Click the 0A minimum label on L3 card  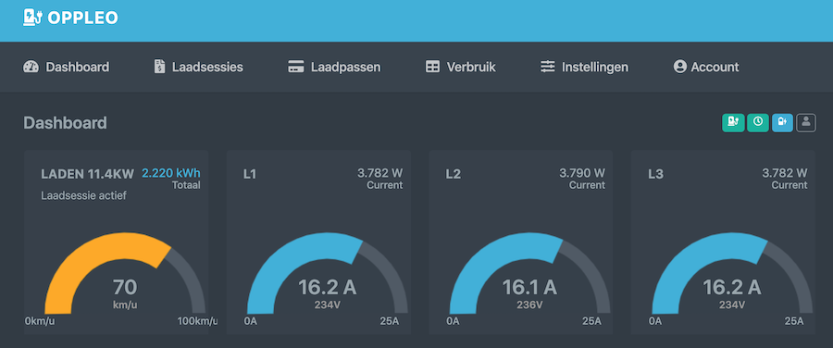coord(655,321)
